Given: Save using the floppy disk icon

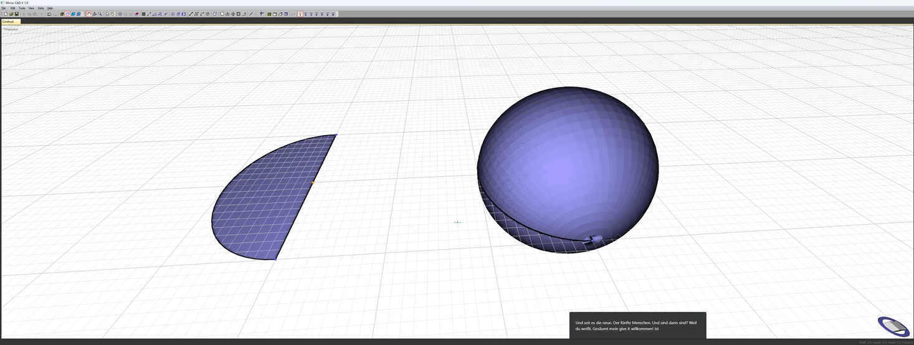Looking at the screenshot, I should coord(17,14).
